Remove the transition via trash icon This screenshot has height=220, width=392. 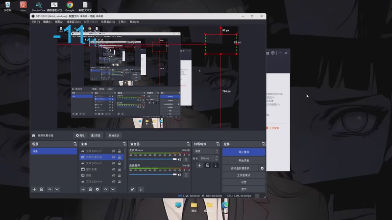[207, 165]
